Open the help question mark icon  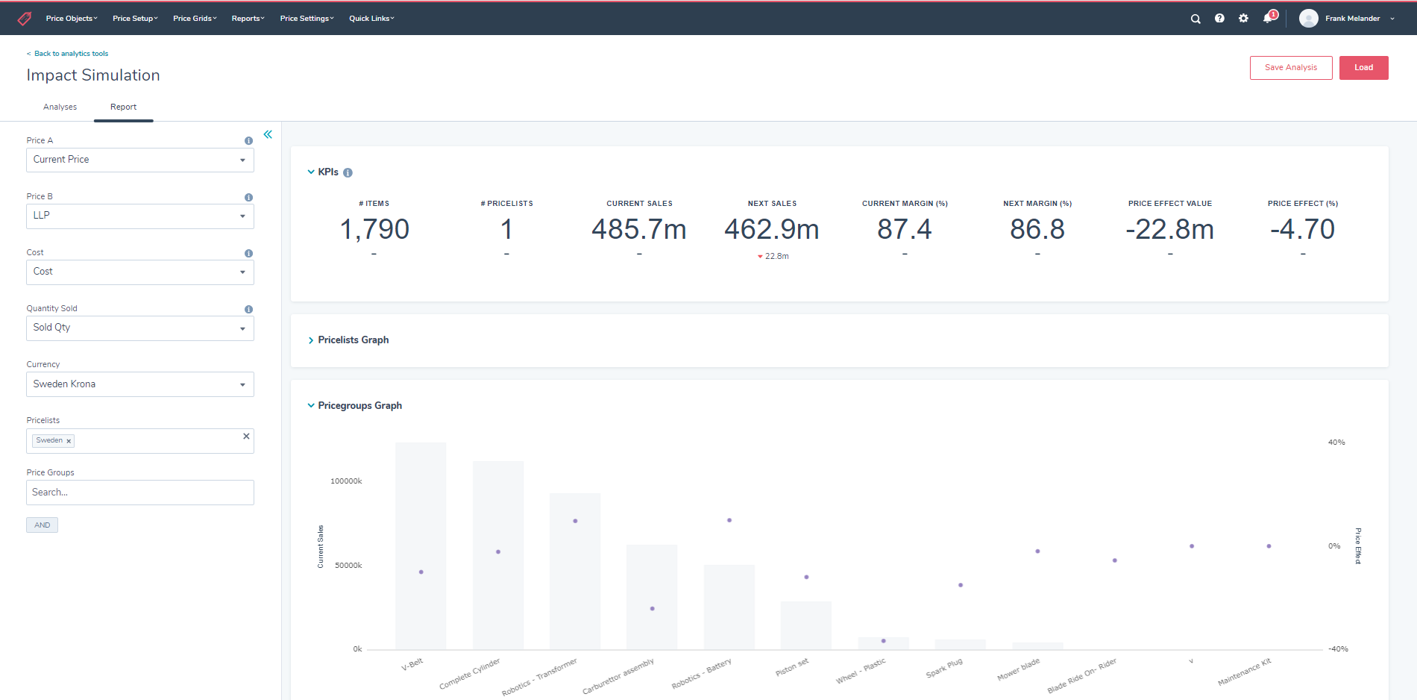(1219, 19)
